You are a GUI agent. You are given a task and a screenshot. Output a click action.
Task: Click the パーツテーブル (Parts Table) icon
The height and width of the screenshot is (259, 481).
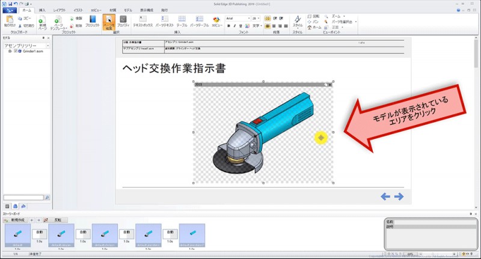(x=199, y=22)
